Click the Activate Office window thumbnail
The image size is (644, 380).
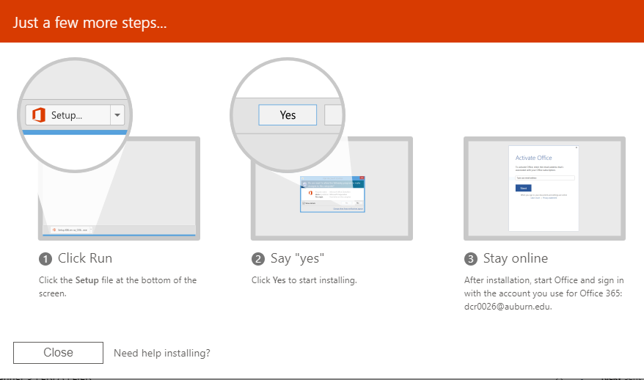(544, 188)
